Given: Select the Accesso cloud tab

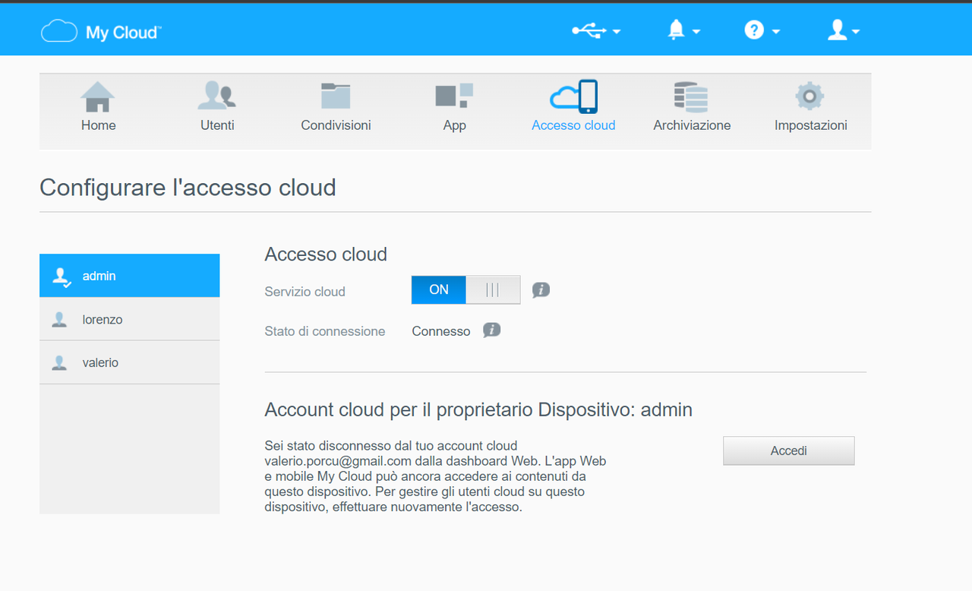Looking at the screenshot, I should pos(573,107).
